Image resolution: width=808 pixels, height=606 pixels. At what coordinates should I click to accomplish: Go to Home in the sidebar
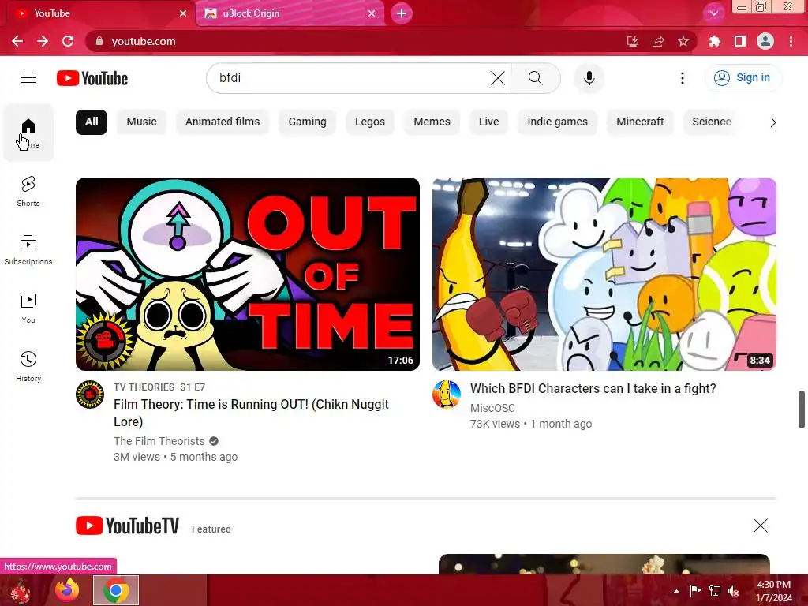[x=28, y=133]
